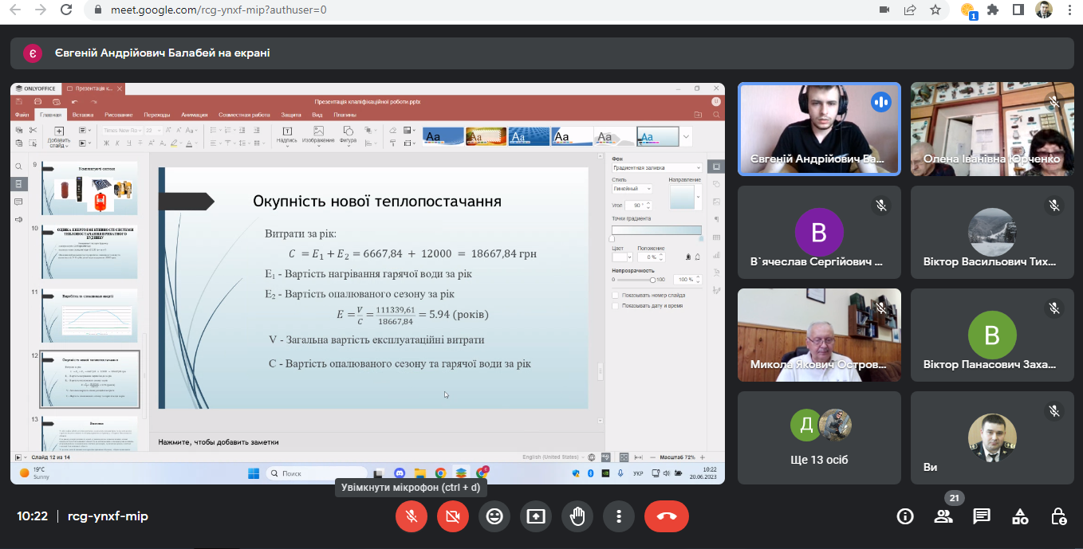
Task: Open the chat panel icon
Action: 982,516
